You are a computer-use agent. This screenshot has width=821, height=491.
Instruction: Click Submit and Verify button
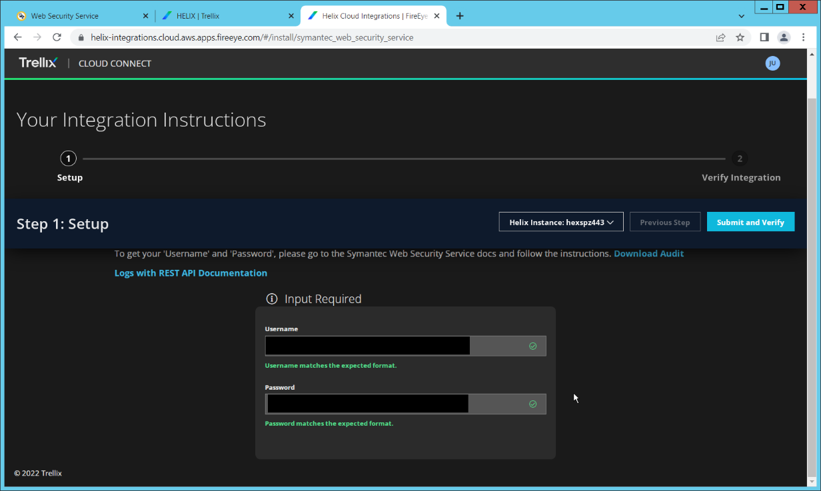[750, 223]
